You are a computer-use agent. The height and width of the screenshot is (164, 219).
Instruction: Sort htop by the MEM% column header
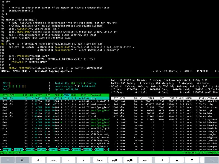tap(73, 95)
